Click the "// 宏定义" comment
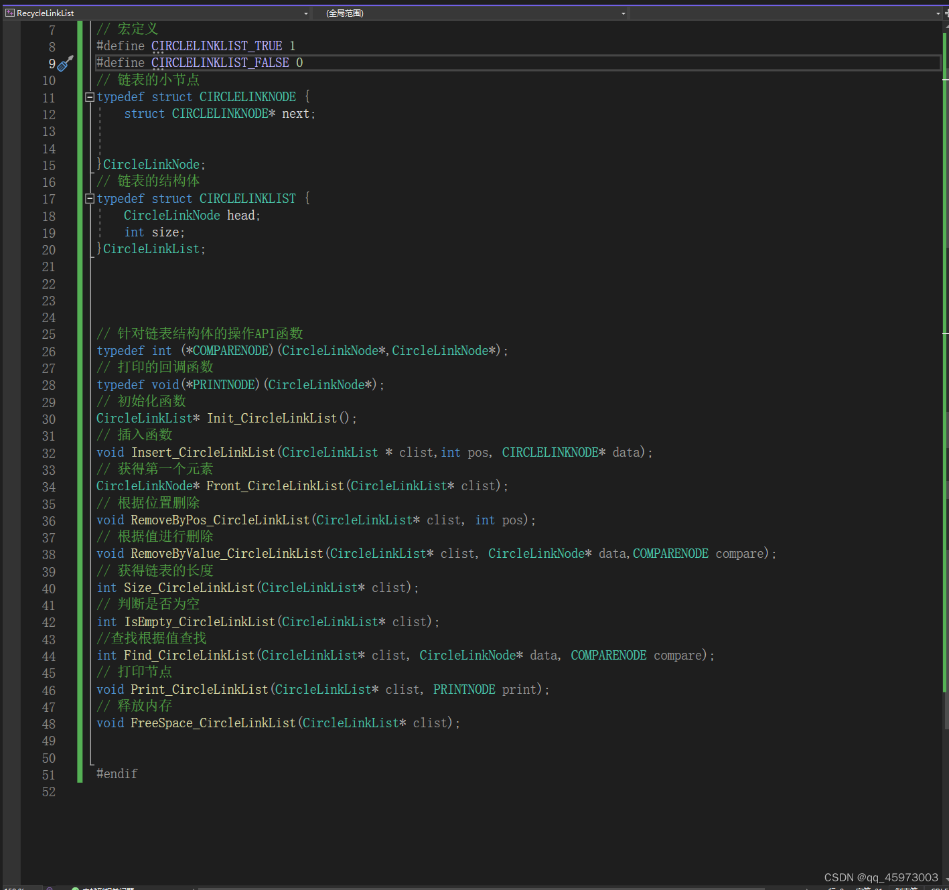Viewport: 949px width, 890px height. coord(127,29)
